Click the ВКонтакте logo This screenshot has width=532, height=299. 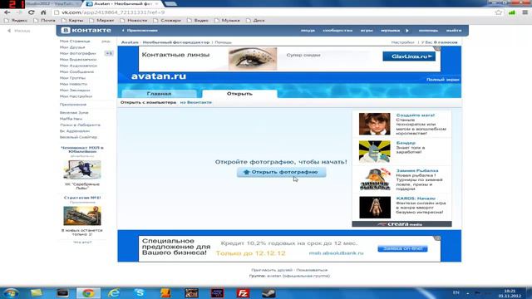[86, 30]
